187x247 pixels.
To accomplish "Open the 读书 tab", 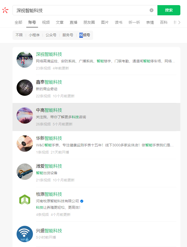I will click(119, 22).
